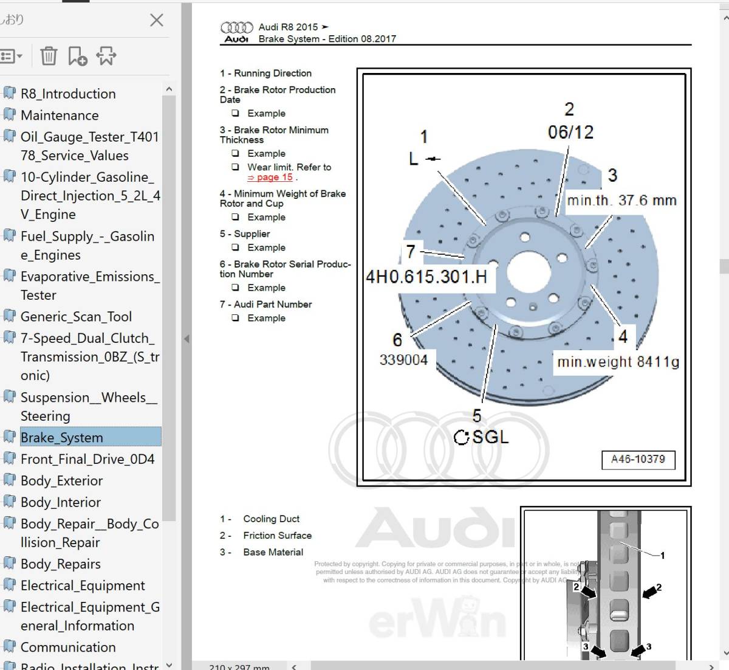Click the '06/12' production date label

coord(570,132)
